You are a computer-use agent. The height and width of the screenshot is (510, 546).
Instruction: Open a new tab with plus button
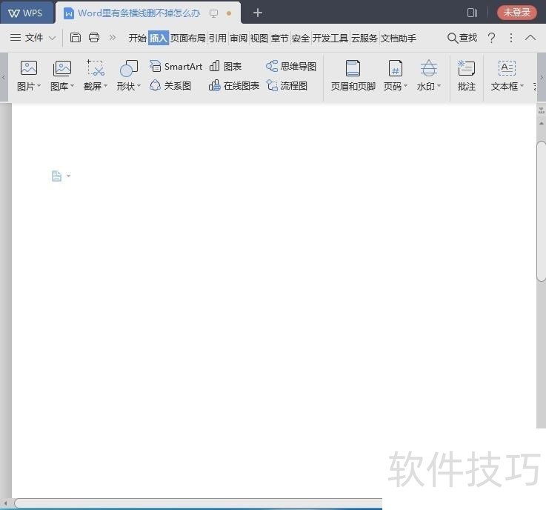pos(258,13)
